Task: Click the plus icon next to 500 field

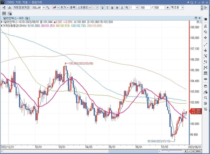Action: tap(168, 8)
